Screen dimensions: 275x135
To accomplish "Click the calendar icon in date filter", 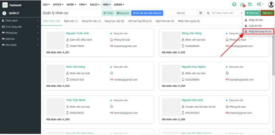I will pyautogui.click(x=201, y=13).
